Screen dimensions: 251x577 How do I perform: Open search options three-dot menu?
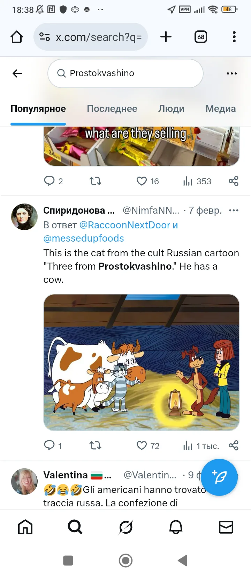pyautogui.click(x=231, y=73)
